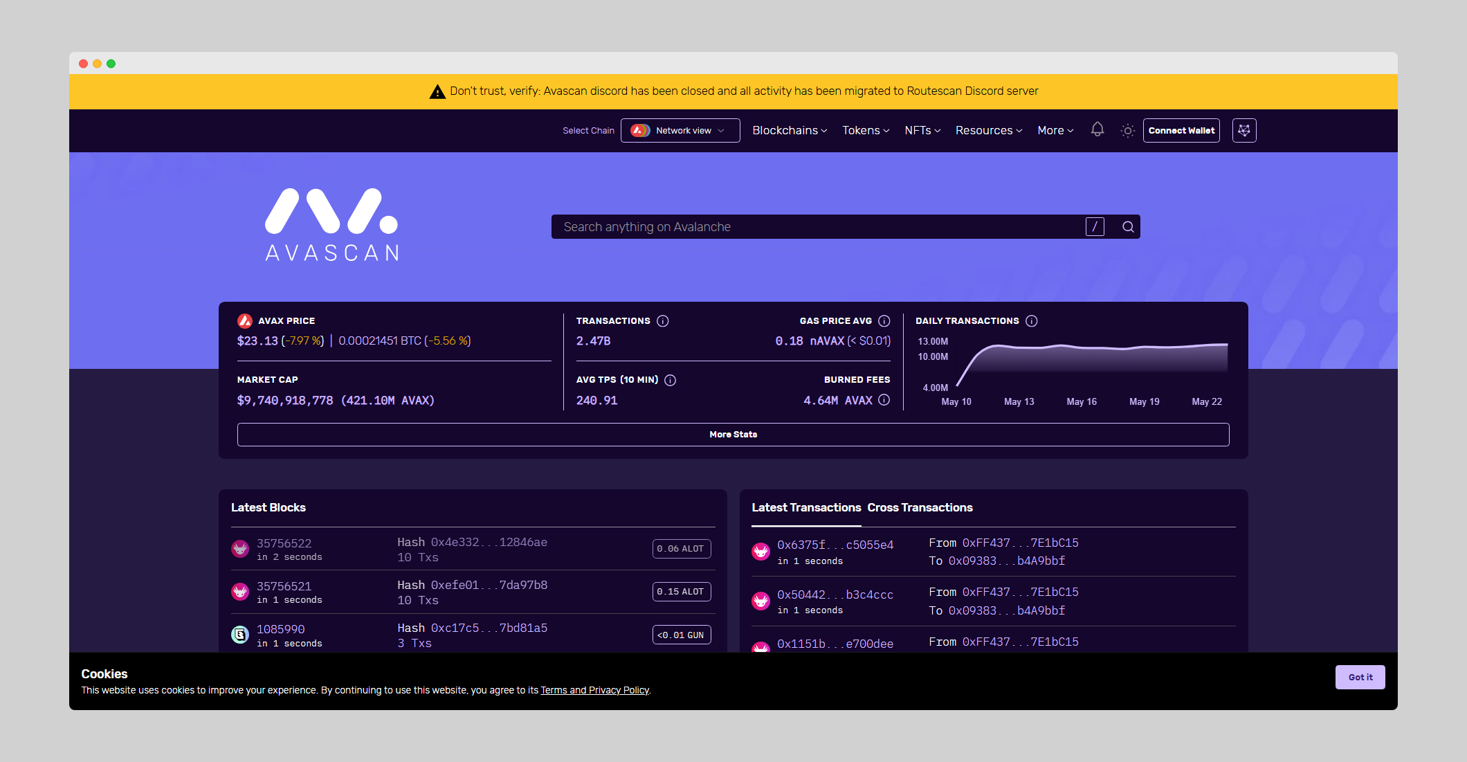This screenshot has height=762, width=1467.
Task: Open block hash 0xc17c5...7bd81a5
Action: [489, 628]
